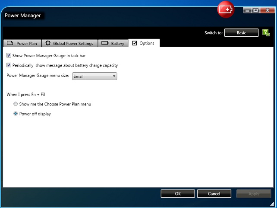Open the green help icon
The width and height of the screenshot is (277, 208).
click(266, 33)
